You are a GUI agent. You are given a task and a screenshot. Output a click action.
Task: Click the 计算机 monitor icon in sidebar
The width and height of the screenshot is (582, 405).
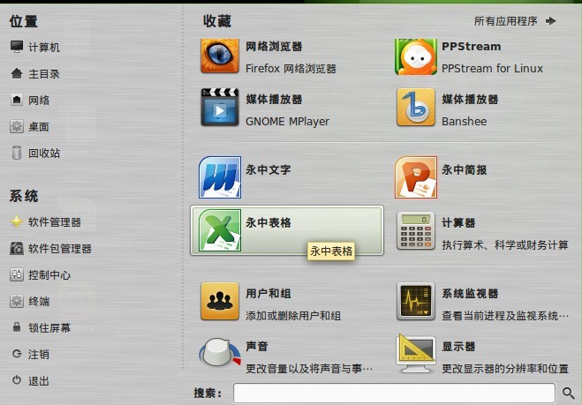pyautogui.click(x=17, y=47)
